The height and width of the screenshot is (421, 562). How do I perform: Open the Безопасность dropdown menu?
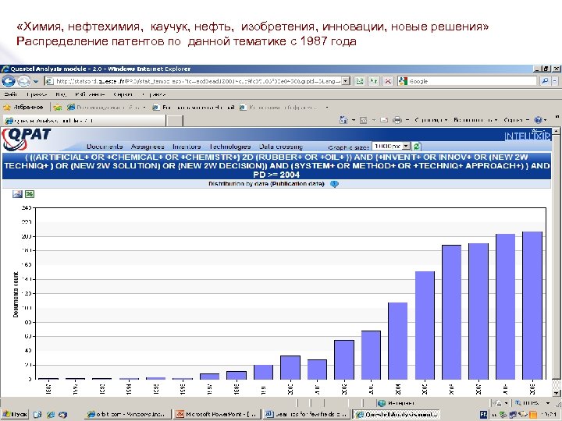(475, 120)
